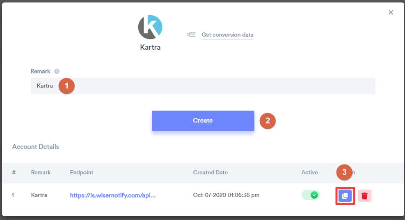The height and width of the screenshot is (220, 405).
Task: Click the Account Details heading
Action: pyautogui.click(x=36, y=146)
